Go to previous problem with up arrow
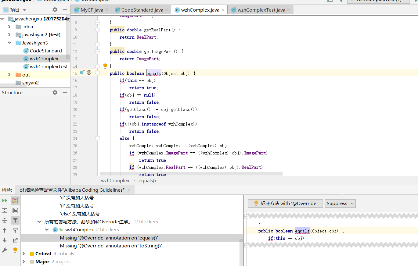Viewport: 418px width, 266px height. click(x=5, y=230)
